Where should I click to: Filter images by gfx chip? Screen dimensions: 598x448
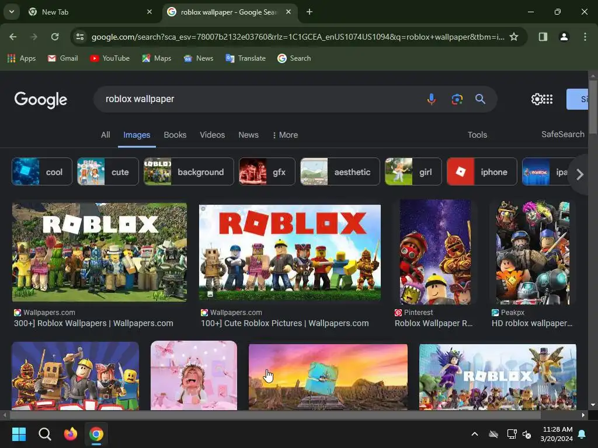[x=267, y=172]
